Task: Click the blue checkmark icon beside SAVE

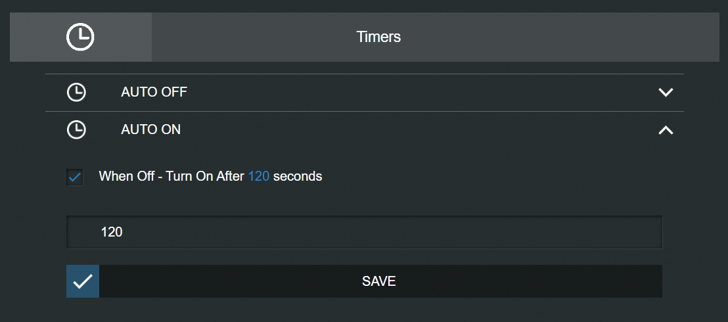Action: [83, 281]
